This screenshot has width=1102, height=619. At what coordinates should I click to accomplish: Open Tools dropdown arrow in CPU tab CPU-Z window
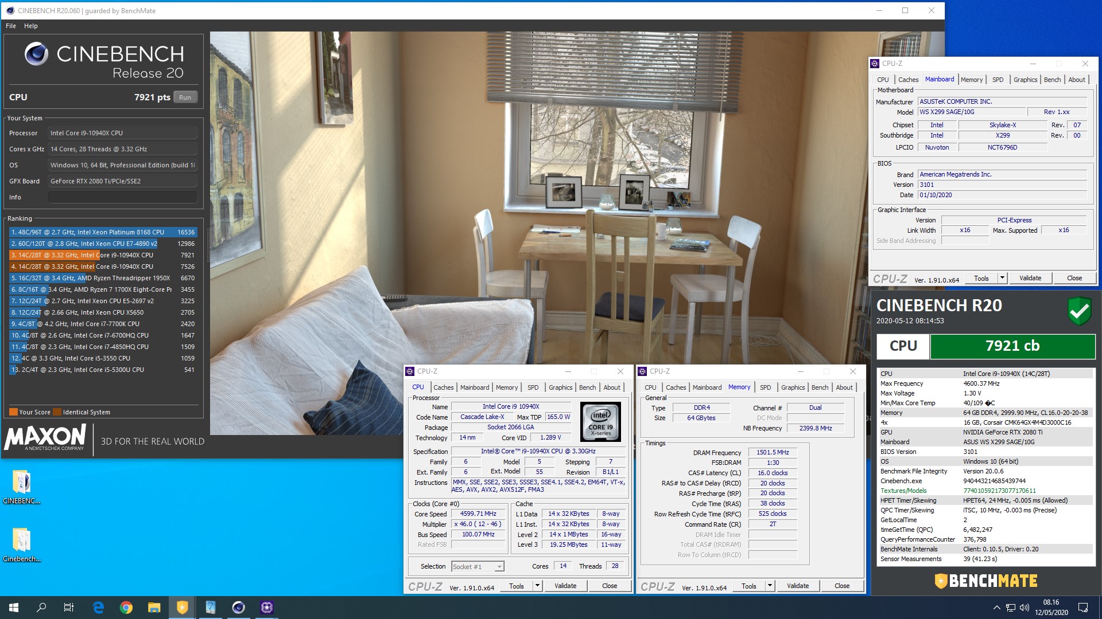pyautogui.click(x=537, y=586)
